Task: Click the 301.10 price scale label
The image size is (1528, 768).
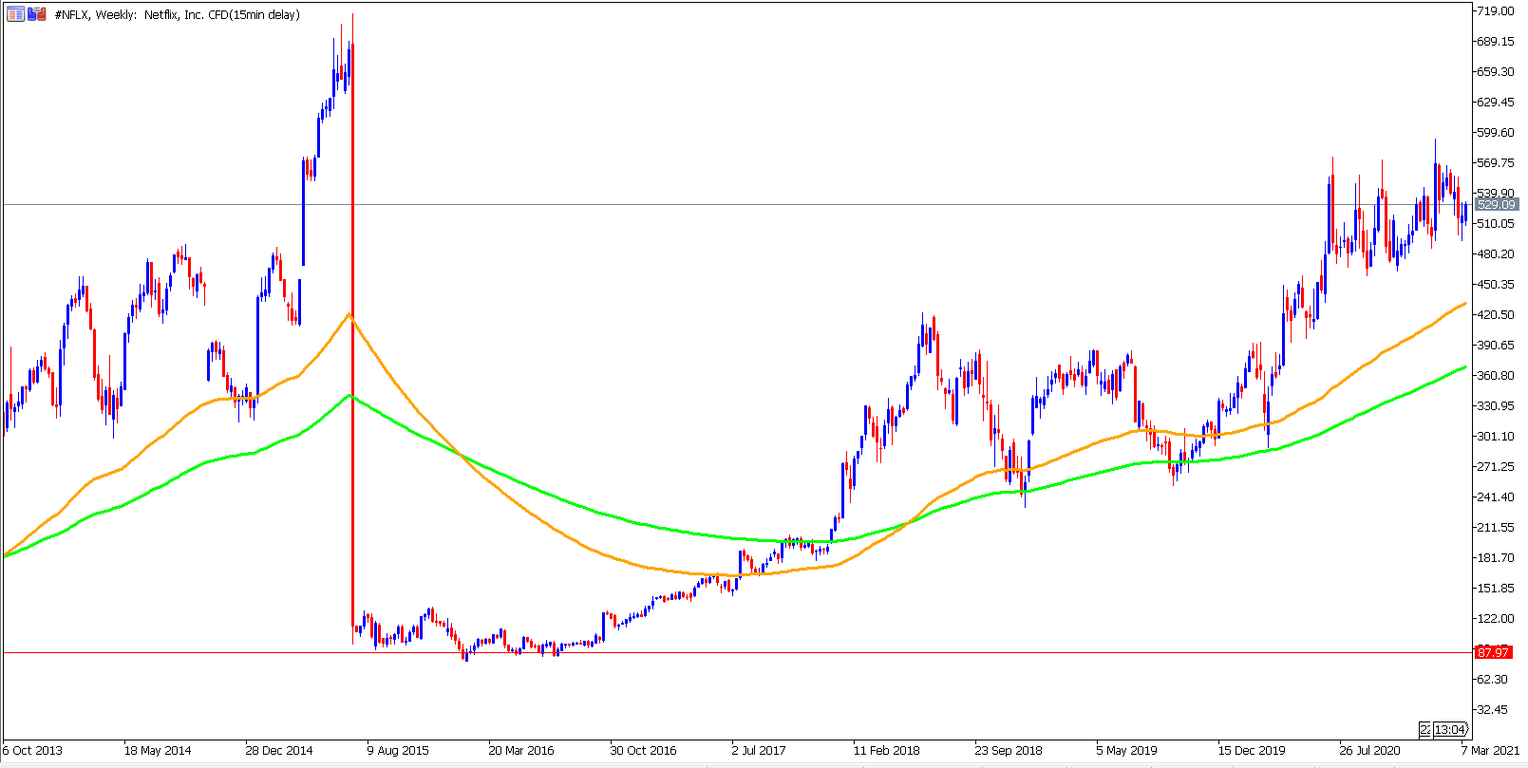Action: click(x=1496, y=436)
